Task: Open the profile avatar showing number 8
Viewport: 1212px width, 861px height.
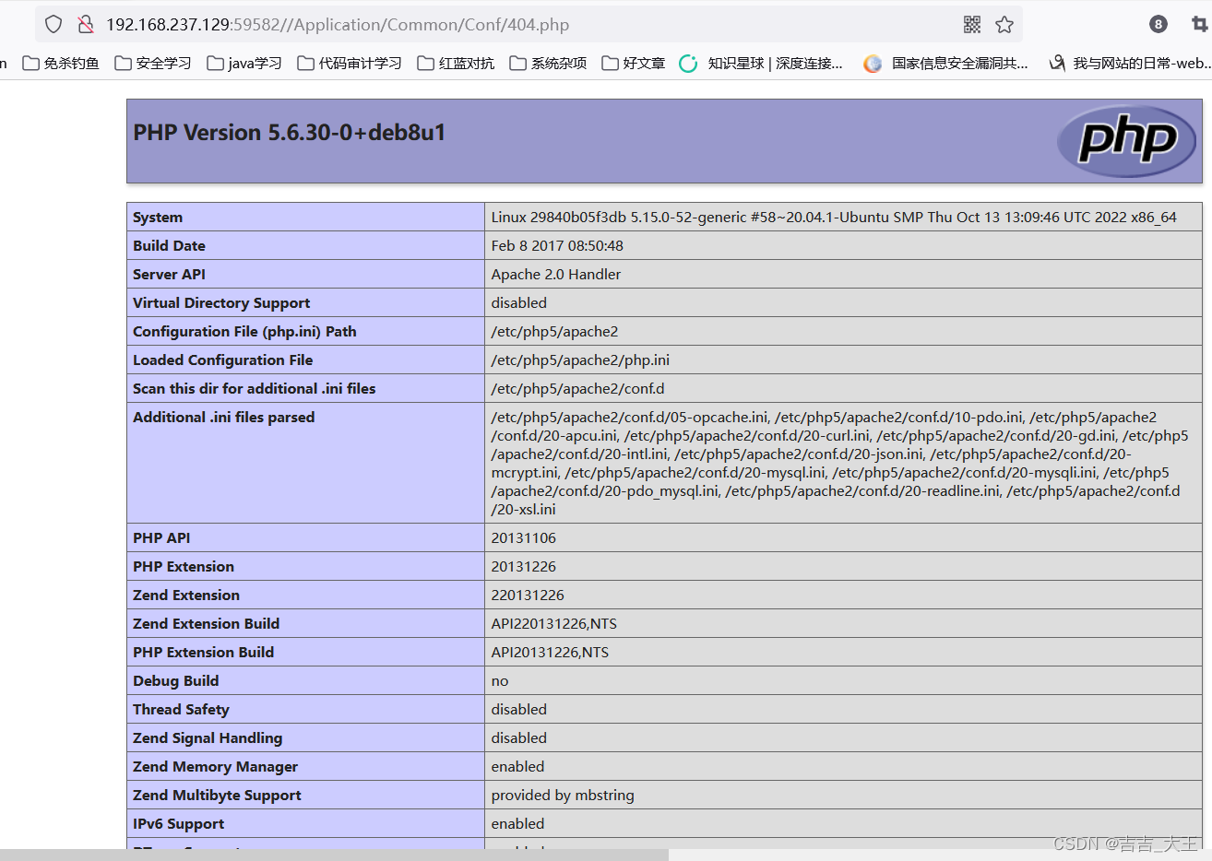Action: tap(1158, 24)
